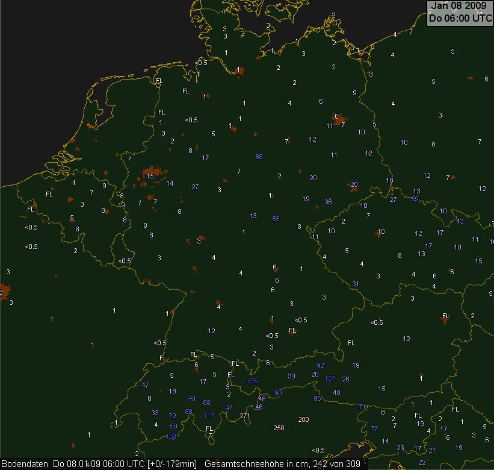Click the 59 snow depth value

click(x=415, y=199)
